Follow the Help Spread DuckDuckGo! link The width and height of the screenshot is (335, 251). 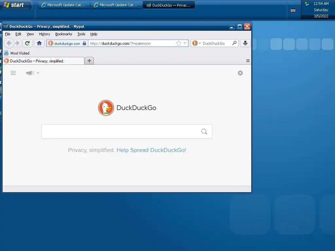[x=151, y=150]
